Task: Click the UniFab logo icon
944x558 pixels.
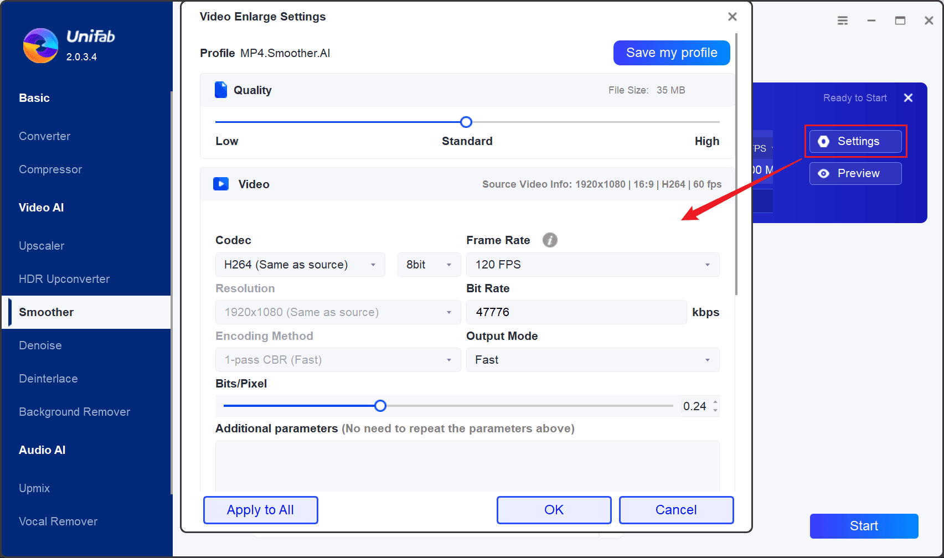Action: pos(40,45)
